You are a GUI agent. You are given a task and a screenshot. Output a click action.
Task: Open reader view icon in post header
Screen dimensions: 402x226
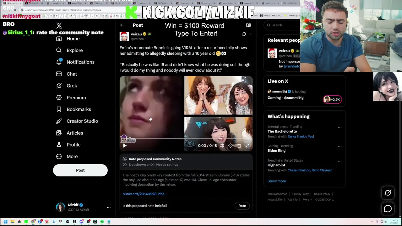click(x=248, y=25)
